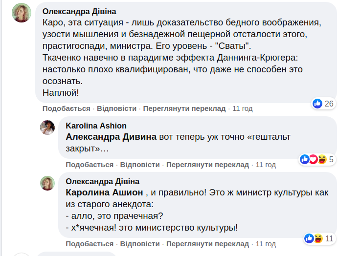
Task: Click the mentioned name Каролина Ашион
Action: pyautogui.click(x=104, y=192)
